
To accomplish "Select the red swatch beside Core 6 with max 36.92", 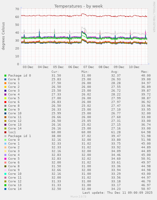I will 5,102.
